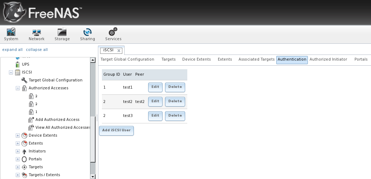Click the Authorized Accesses padlock icon
This screenshot has width=371, height=179.
[24, 88]
